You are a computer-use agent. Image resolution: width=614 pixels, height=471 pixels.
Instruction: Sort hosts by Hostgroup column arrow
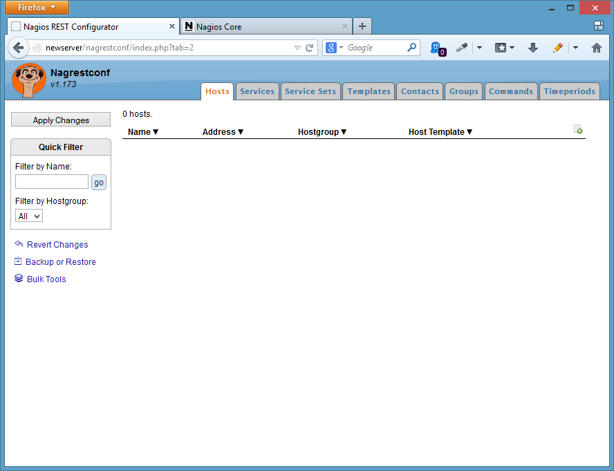[344, 132]
